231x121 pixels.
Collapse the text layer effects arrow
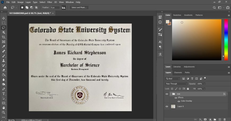pos(227,94)
